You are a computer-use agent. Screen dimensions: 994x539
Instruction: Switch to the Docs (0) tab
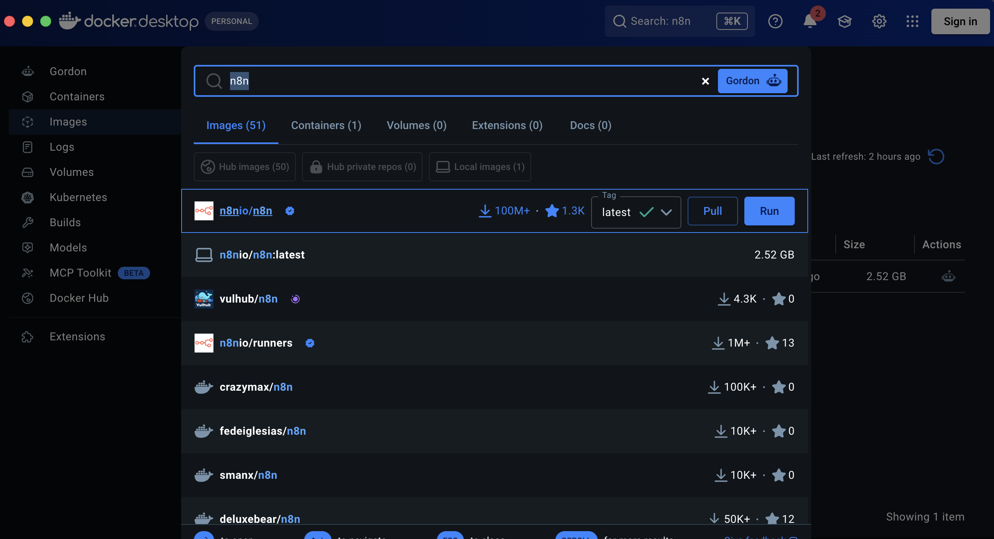point(591,126)
